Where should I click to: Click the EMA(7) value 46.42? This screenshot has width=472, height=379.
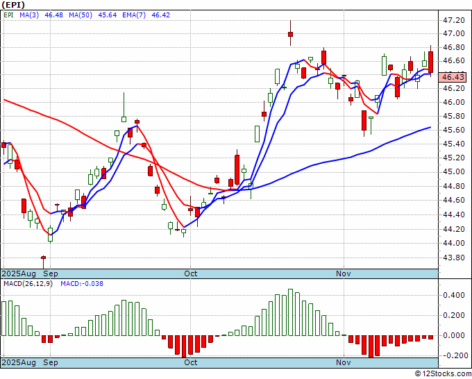[x=161, y=15]
